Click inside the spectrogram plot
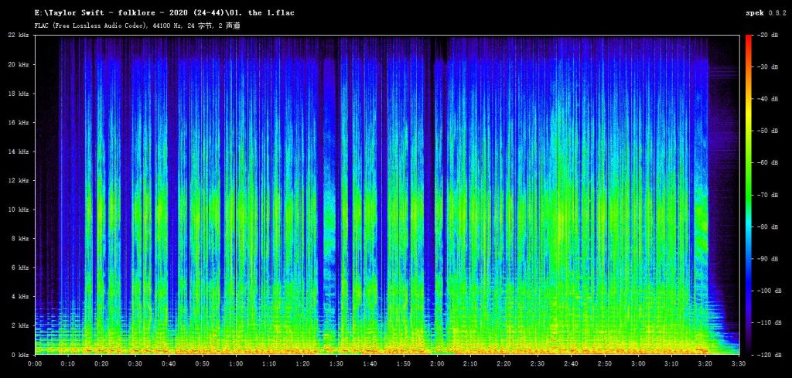Image resolution: width=792 pixels, height=378 pixels. (x=387, y=195)
